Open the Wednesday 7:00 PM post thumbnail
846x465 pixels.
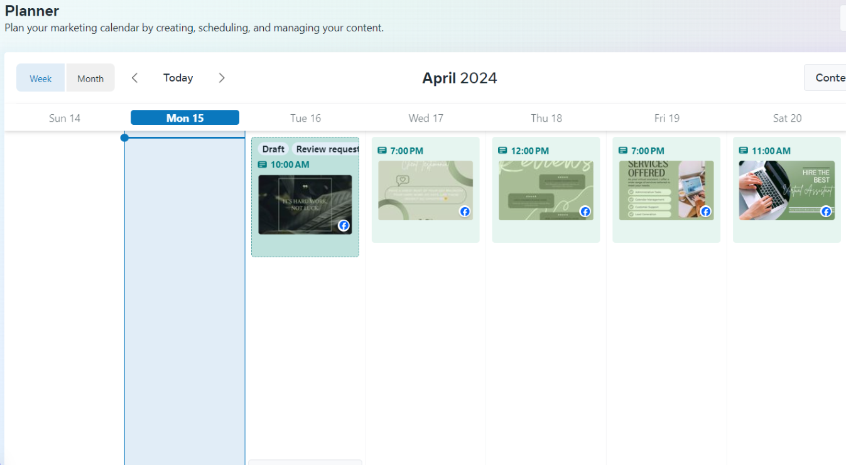click(x=426, y=191)
